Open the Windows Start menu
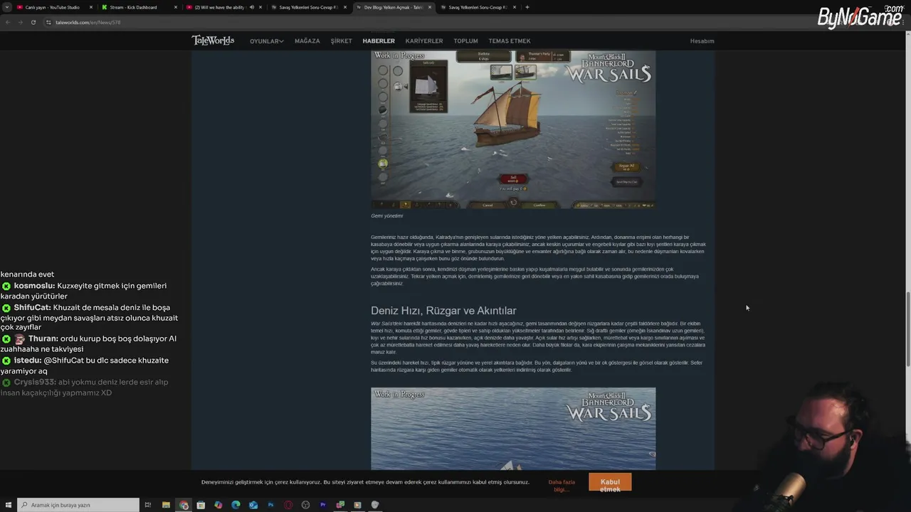This screenshot has width=911, height=512. 8,505
